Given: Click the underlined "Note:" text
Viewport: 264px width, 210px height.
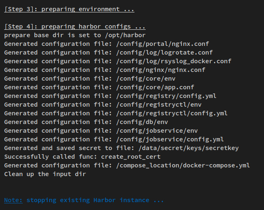Looking at the screenshot, I should tap(13, 200).
